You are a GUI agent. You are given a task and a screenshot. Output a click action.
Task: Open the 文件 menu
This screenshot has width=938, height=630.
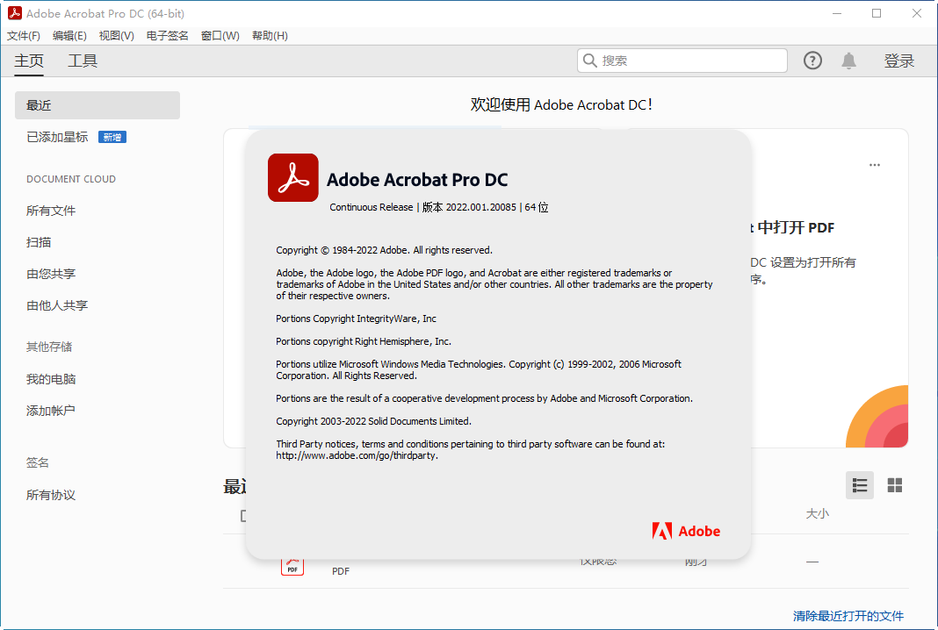23,35
